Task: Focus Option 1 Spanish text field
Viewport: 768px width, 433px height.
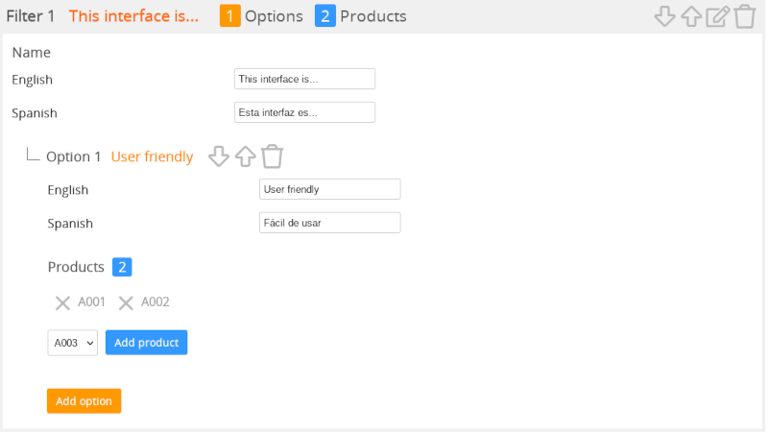Action: (x=329, y=223)
